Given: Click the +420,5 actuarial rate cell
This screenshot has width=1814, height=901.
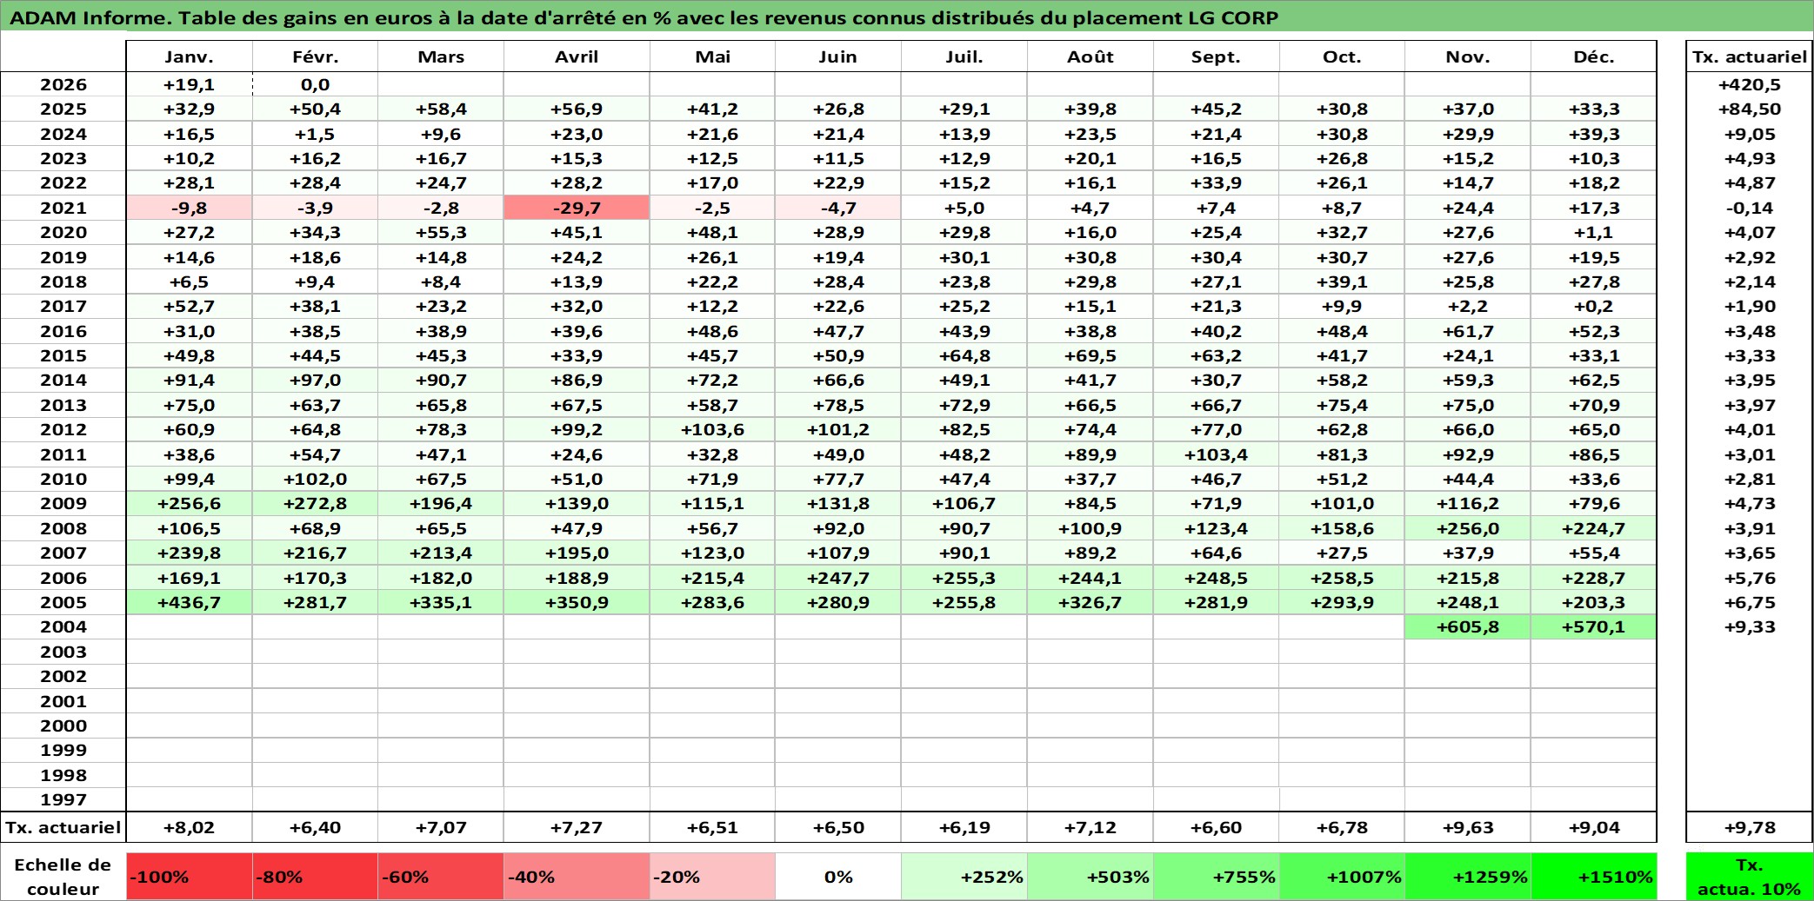Looking at the screenshot, I should point(1749,84).
